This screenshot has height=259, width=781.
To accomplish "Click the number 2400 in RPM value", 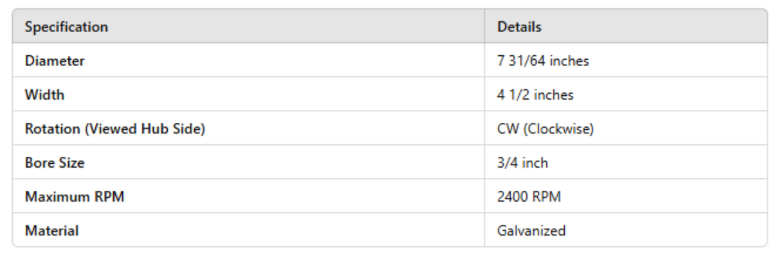I will tap(512, 197).
